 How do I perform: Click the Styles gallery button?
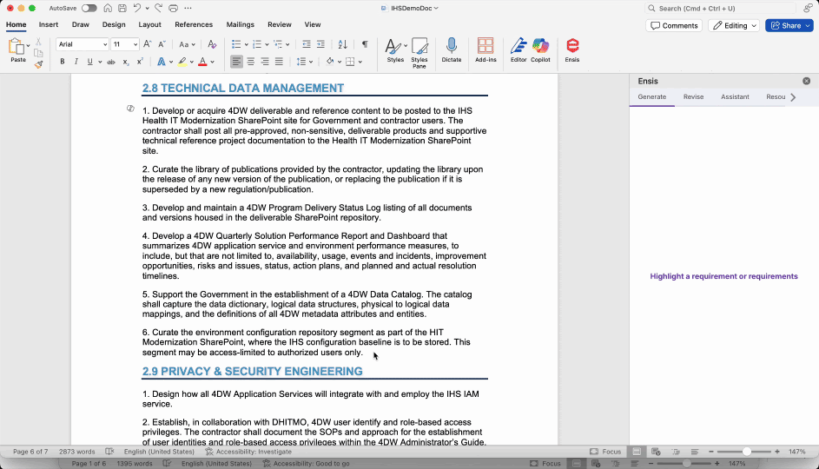pyautogui.click(x=395, y=50)
